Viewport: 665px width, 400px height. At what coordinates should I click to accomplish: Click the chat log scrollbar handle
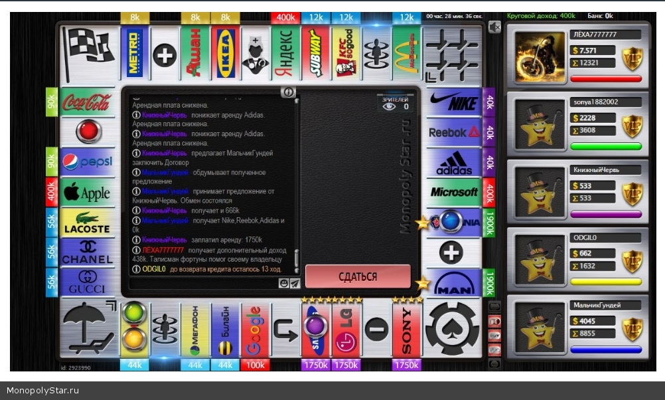coord(297,258)
